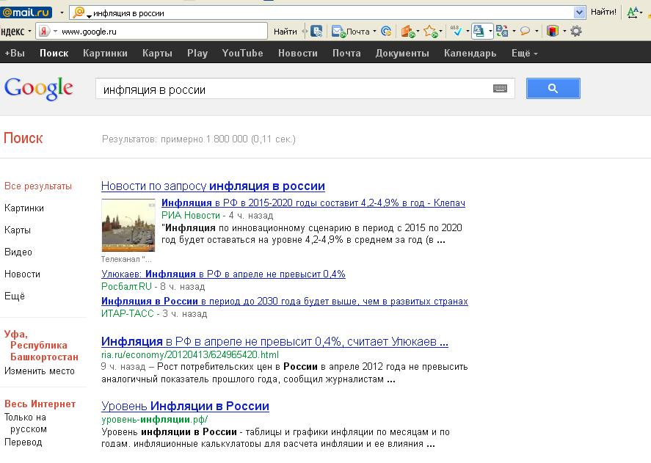
Task: Open dropdown arrow beside star icon
Action: point(440,31)
